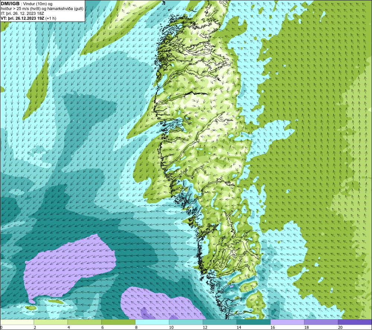Click the scale label '4'
372x330 pixels.
click(68, 327)
